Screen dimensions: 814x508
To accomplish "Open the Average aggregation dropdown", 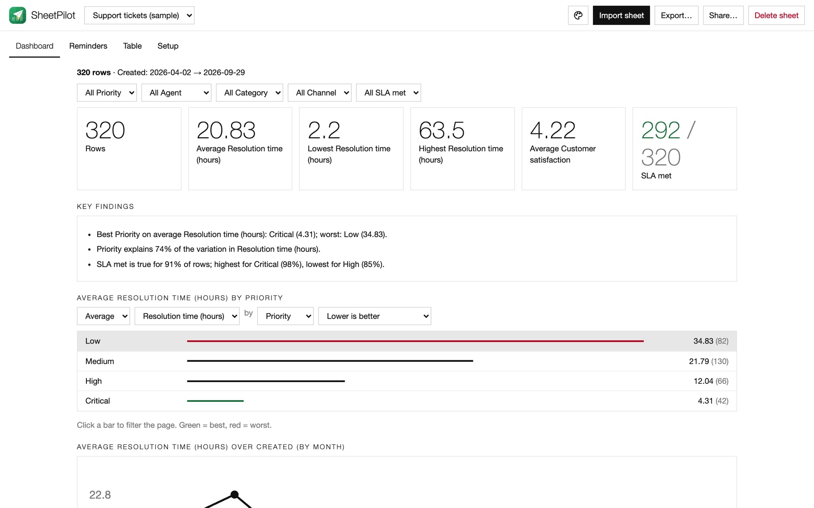I will click(104, 316).
